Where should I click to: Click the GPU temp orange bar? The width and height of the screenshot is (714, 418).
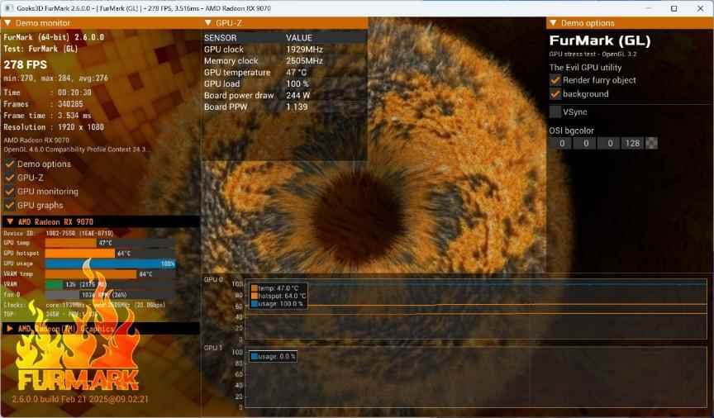70,243
